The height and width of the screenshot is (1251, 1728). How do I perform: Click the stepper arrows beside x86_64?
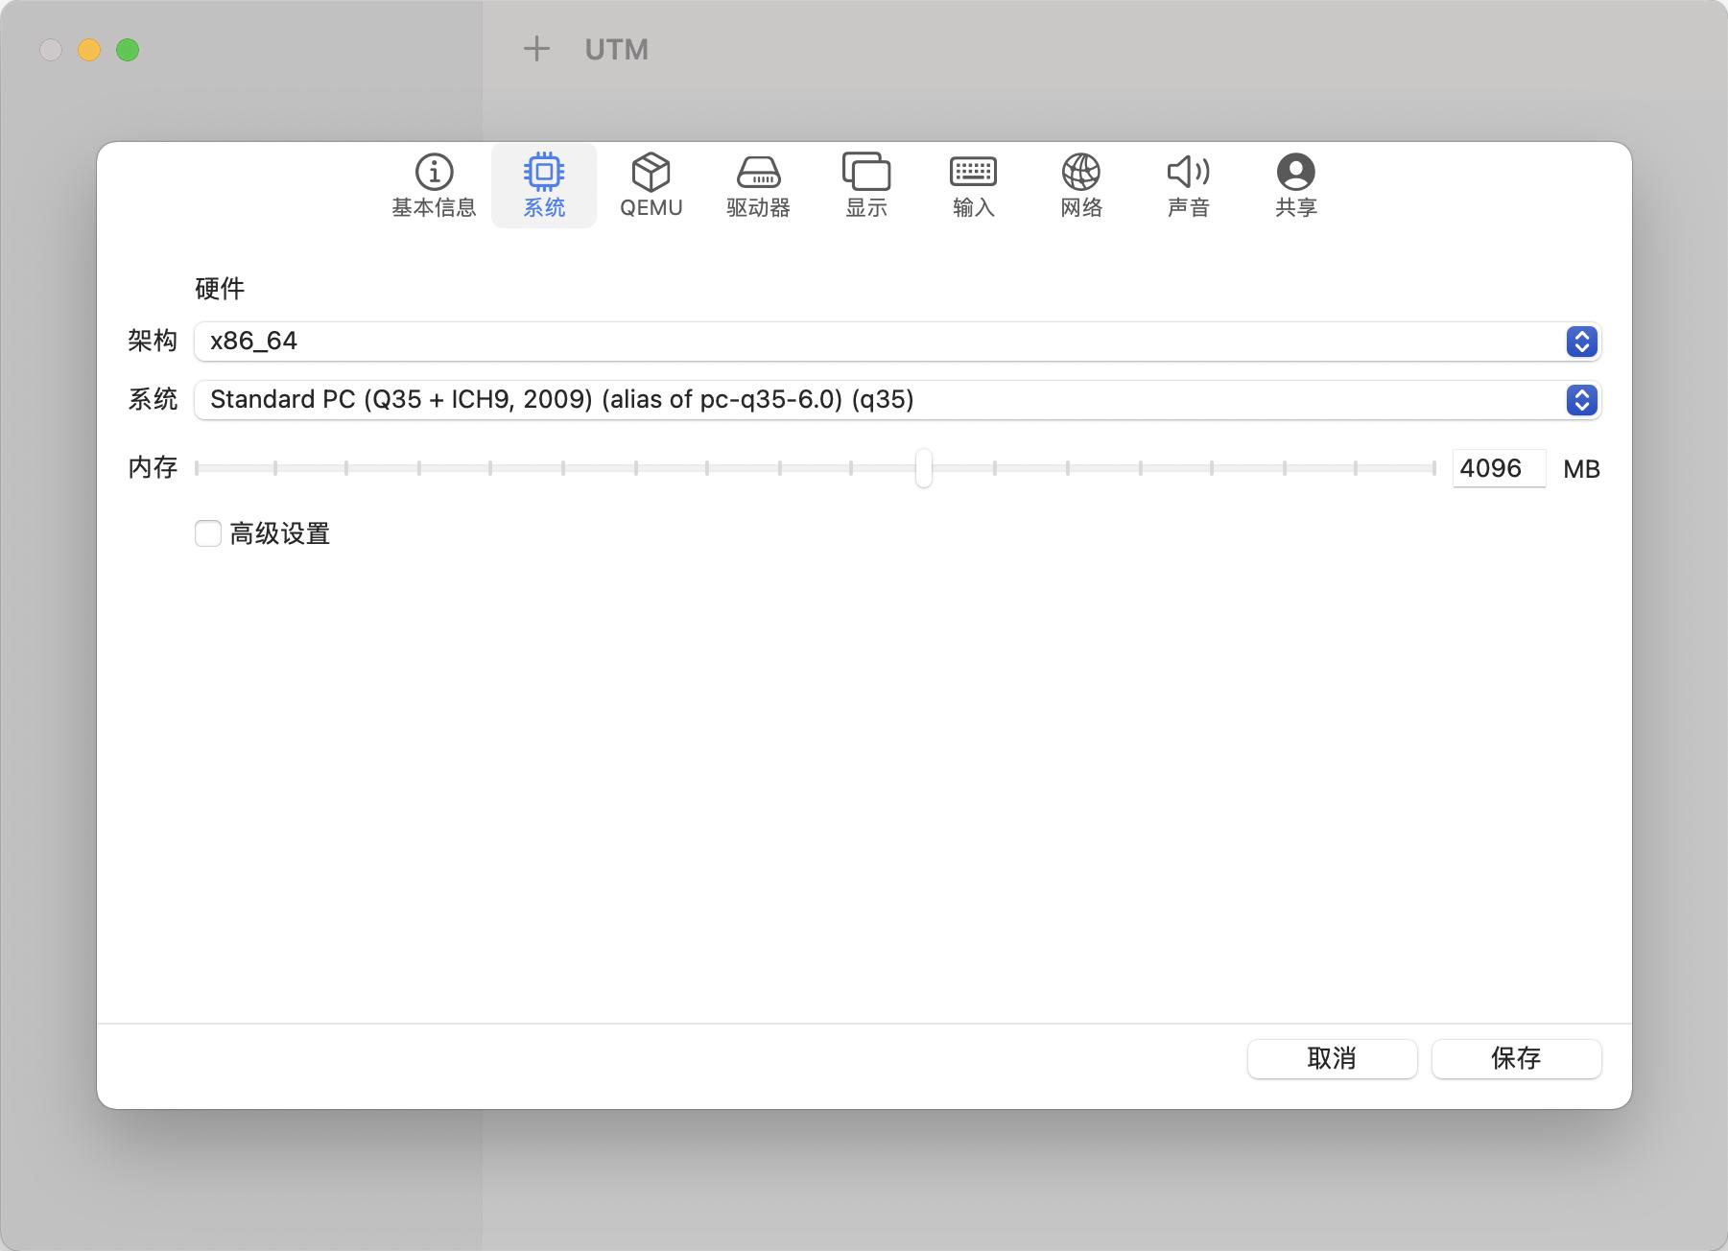1580,342
